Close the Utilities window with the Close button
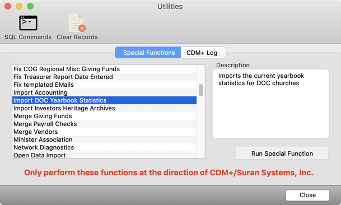Image resolution: width=341 pixels, height=205 pixels. (x=307, y=195)
